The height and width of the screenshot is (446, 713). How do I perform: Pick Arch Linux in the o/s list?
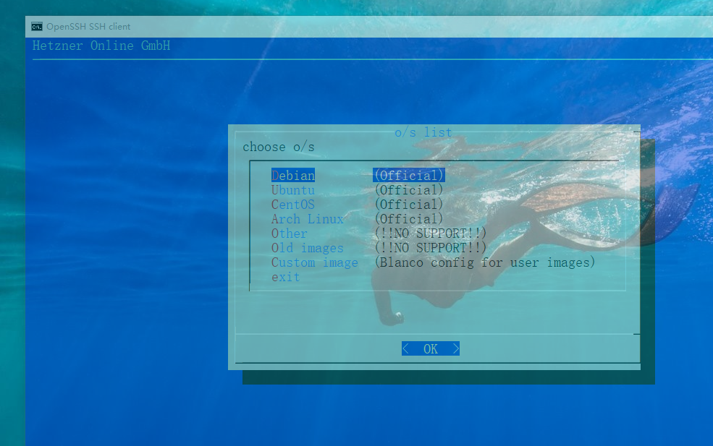point(308,219)
